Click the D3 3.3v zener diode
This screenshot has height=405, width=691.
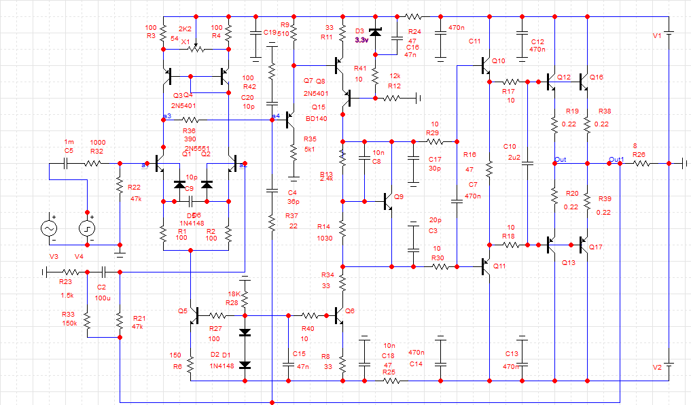click(x=376, y=32)
